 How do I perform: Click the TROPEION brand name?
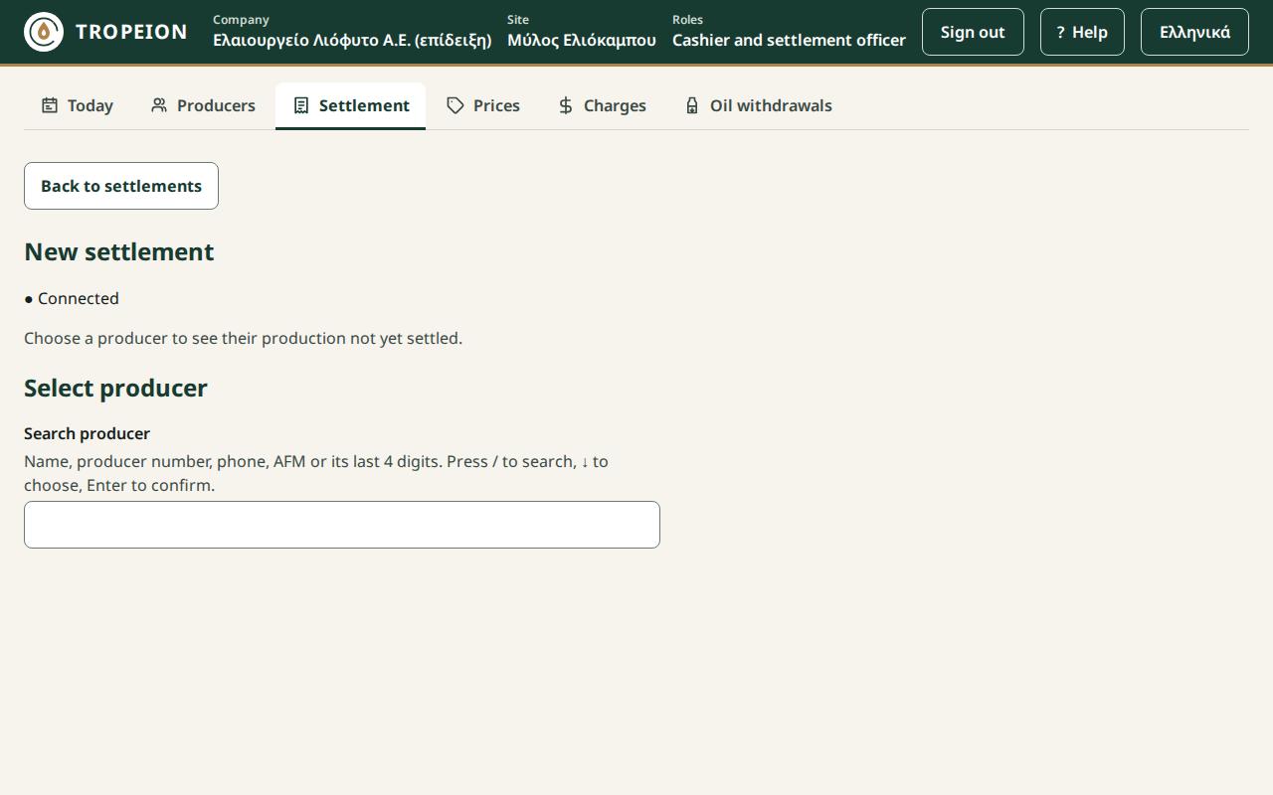(x=131, y=32)
